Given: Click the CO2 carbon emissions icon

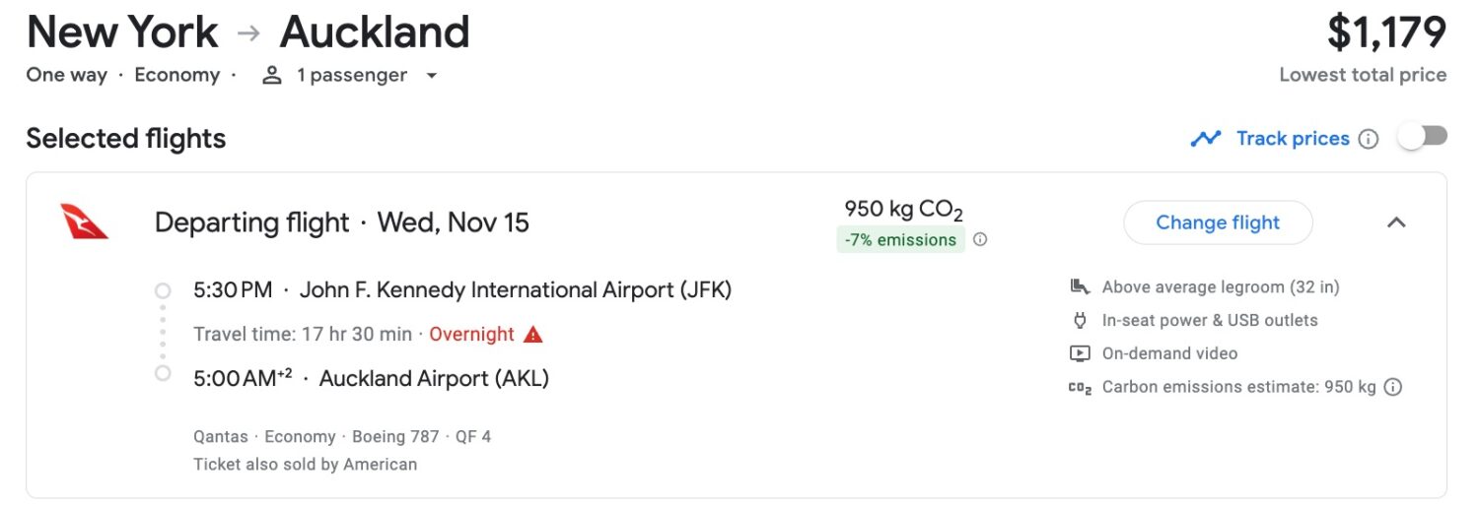Looking at the screenshot, I should click(1080, 388).
